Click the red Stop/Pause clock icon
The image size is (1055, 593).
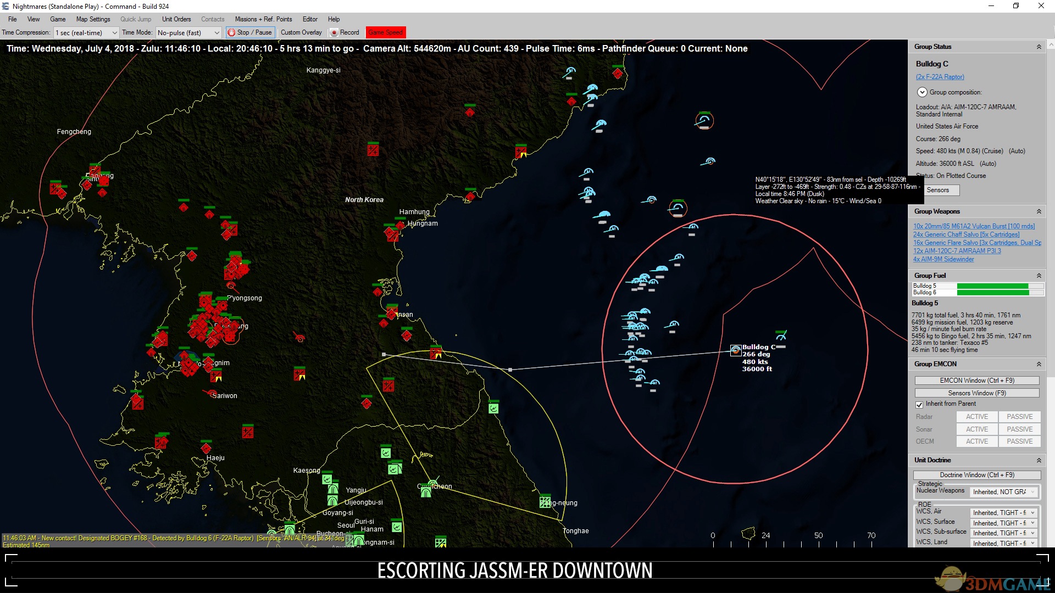231,32
